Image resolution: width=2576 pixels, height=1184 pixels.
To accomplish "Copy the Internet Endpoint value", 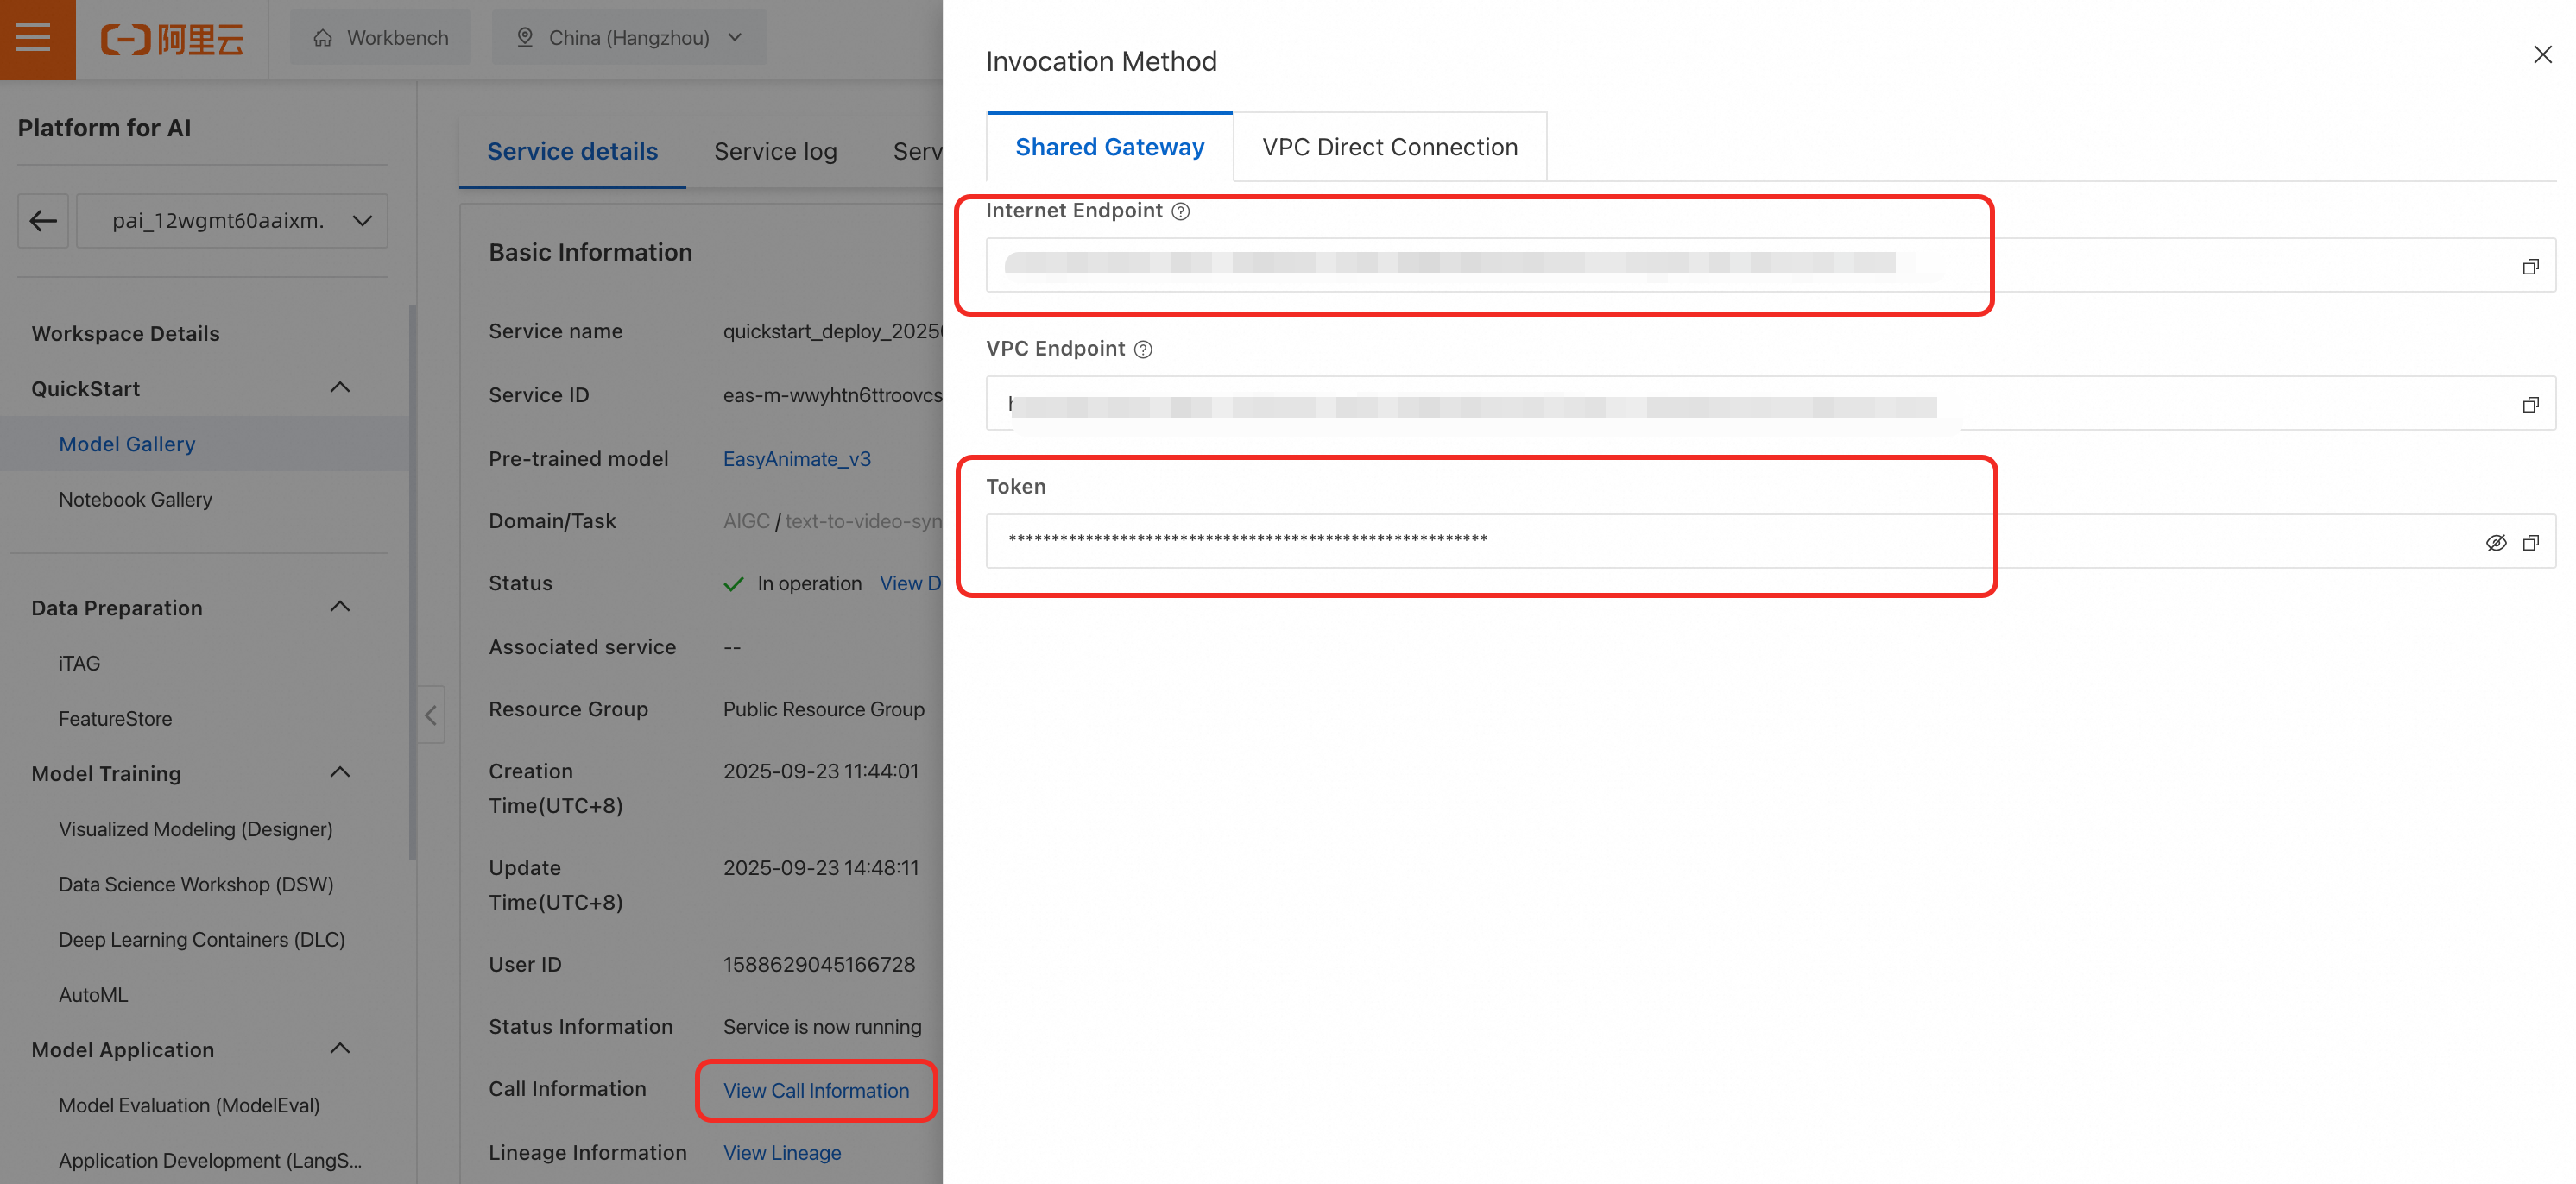I will pos(2530,267).
